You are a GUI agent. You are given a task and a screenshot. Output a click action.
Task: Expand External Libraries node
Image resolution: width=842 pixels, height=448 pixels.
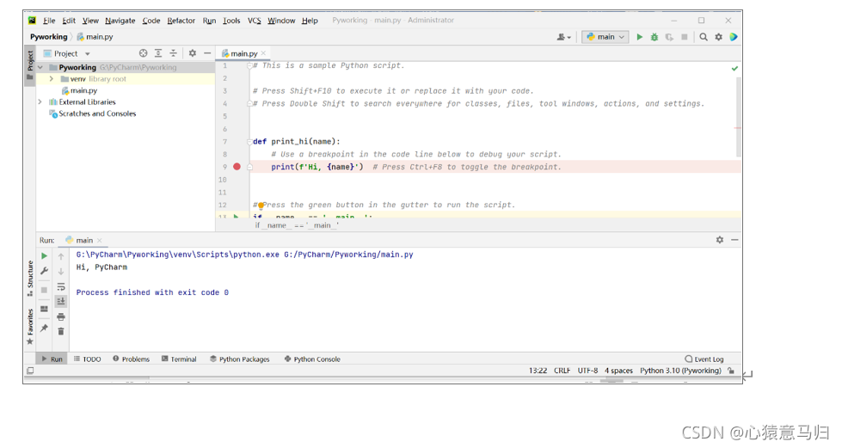[x=40, y=102]
